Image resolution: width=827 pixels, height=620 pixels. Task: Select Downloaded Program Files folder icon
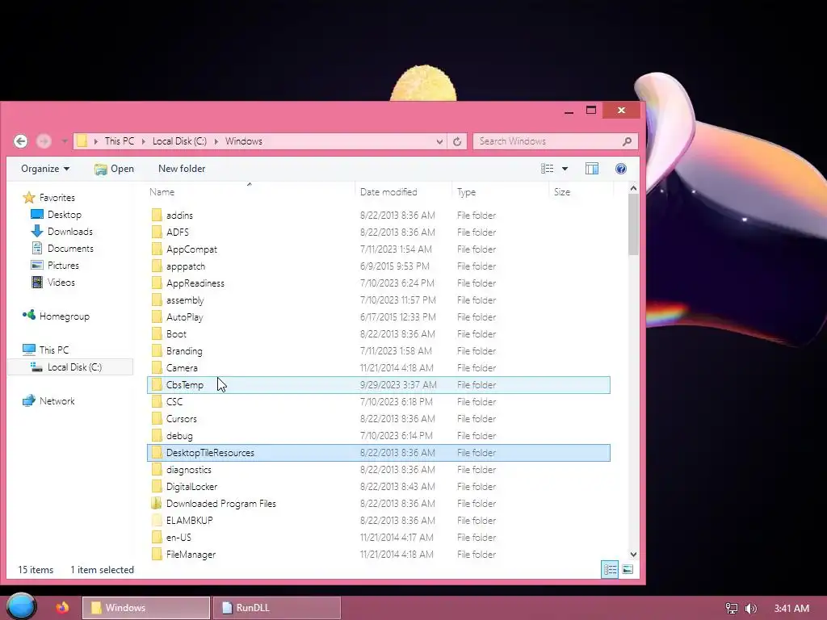pyautogui.click(x=157, y=503)
